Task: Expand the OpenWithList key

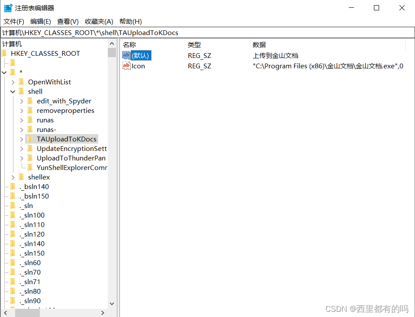Action: pos(13,82)
